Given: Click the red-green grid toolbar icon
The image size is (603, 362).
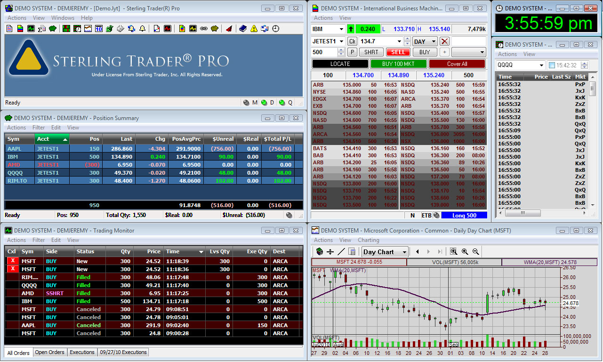Looking at the screenshot, I should pos(66,29).
